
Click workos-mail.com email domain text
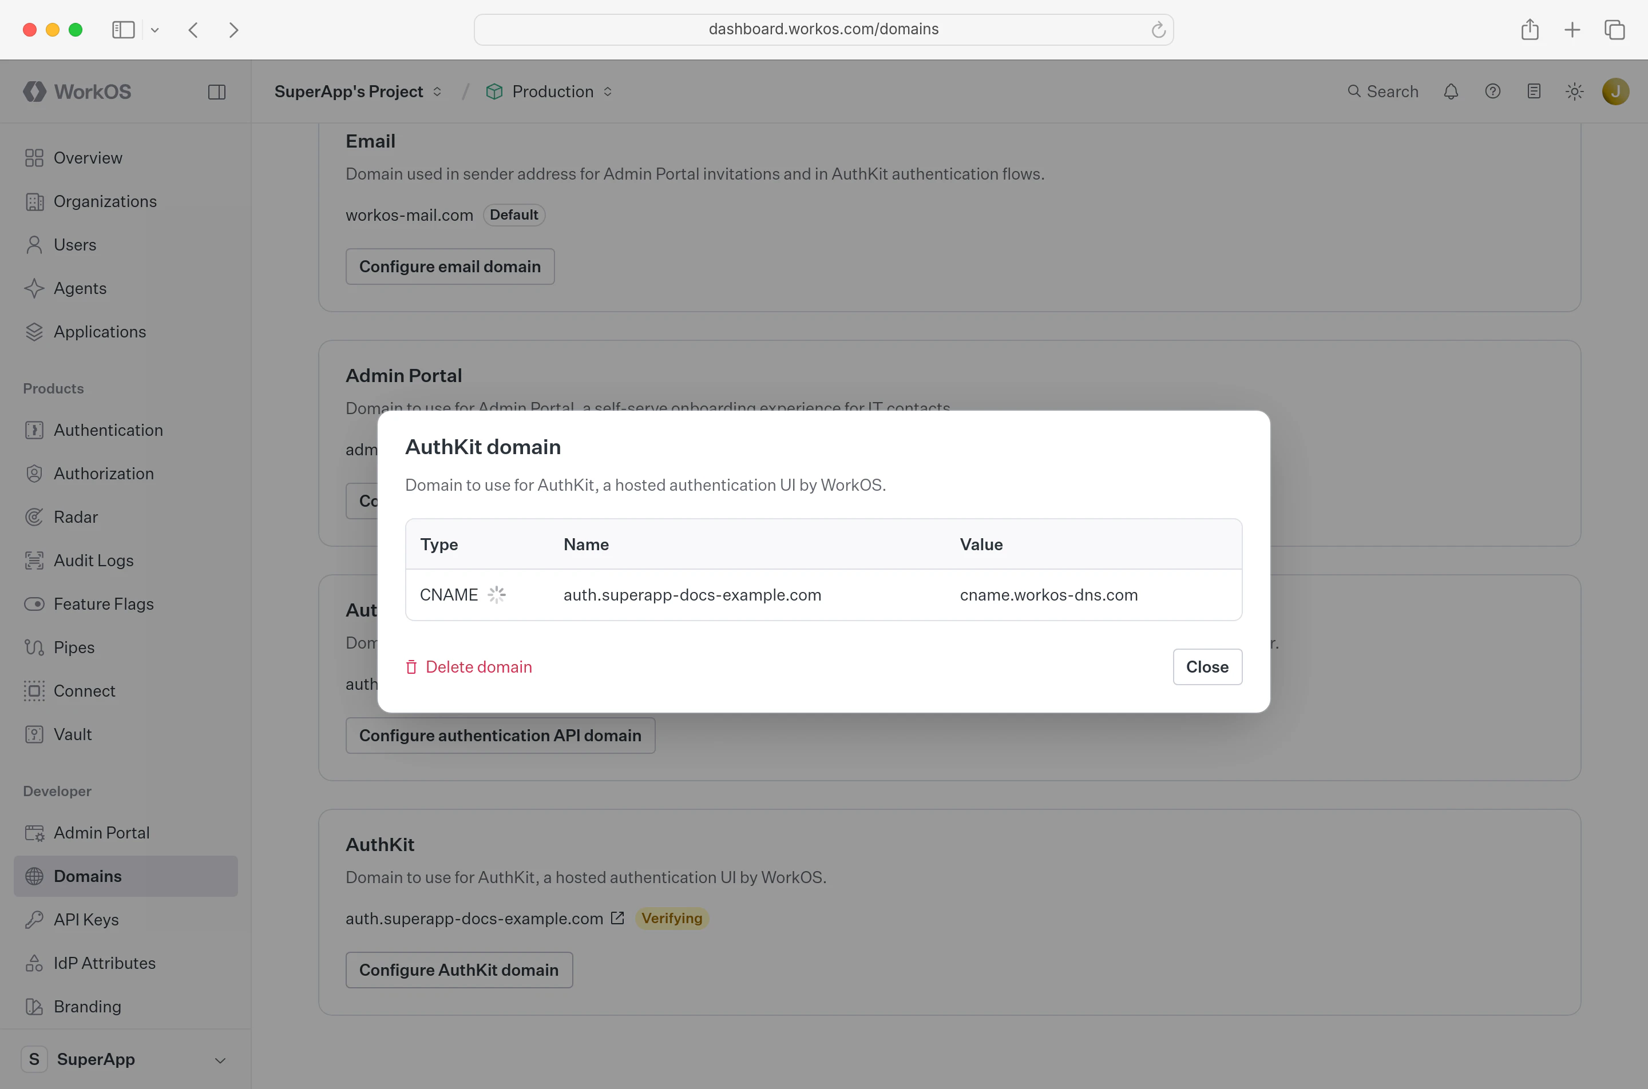click(x=409, y=214)
